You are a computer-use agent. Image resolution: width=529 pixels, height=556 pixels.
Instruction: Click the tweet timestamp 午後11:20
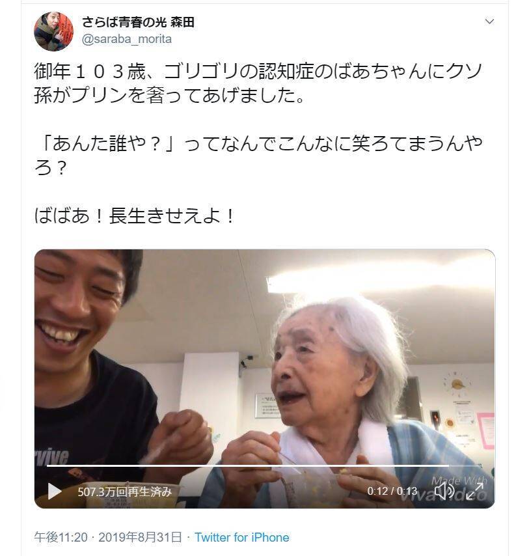click(61, 537)
